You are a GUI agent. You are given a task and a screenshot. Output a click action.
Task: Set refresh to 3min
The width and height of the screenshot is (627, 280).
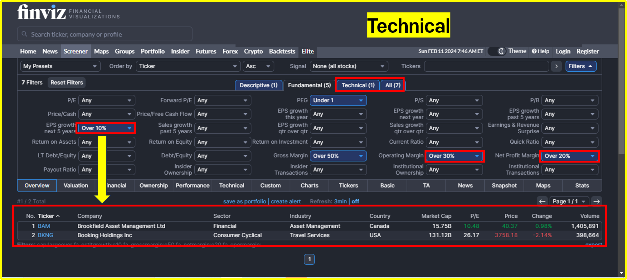coord(340,202)
